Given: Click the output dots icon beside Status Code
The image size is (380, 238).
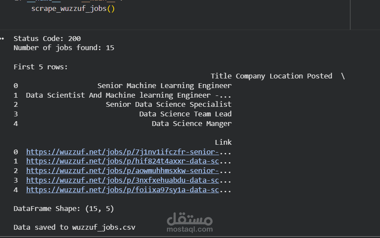Looking at the screenshot, I should [2, 38].
